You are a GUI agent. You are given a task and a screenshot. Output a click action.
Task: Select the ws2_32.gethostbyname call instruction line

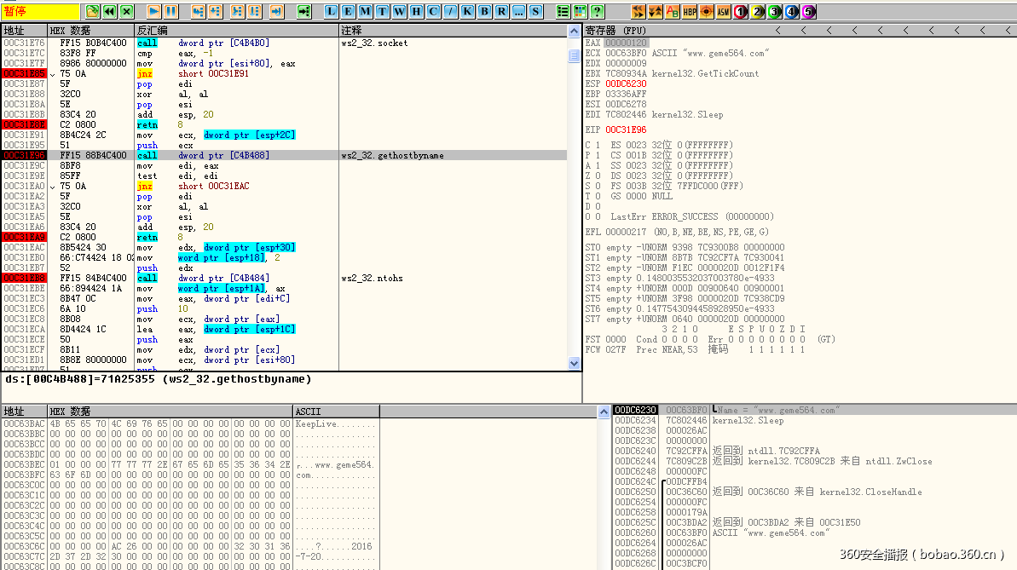256,155
